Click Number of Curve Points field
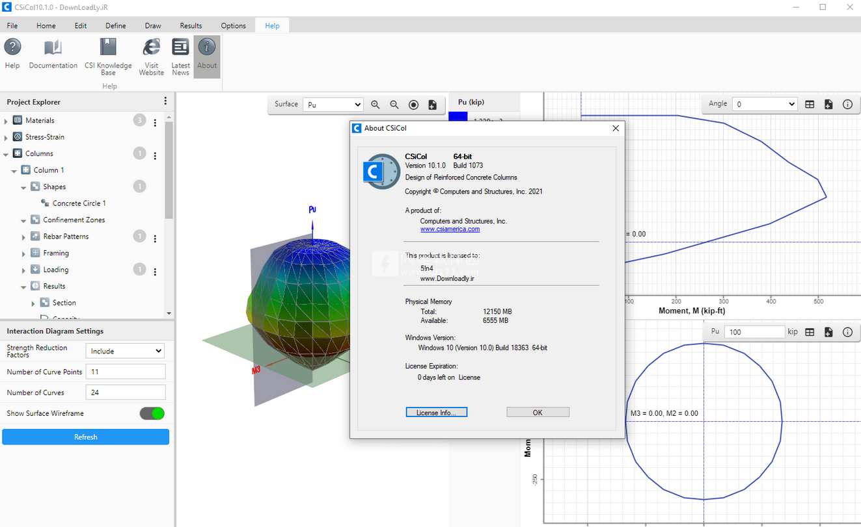Image resolution: width=861 pixels, height=527 pixels. coord(126,372)
